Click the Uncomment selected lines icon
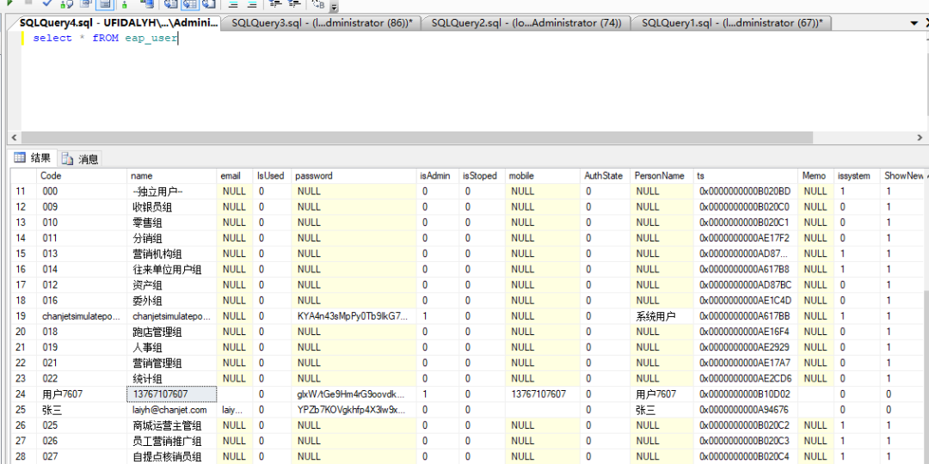 [x=252, y=3]
